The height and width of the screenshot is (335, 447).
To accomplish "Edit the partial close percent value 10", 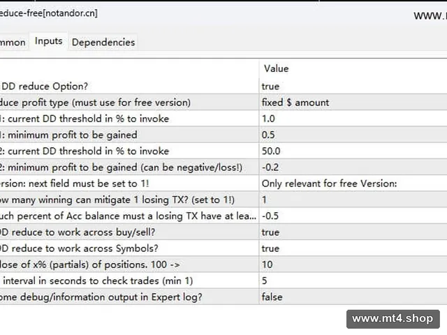I will coord(353,265).
